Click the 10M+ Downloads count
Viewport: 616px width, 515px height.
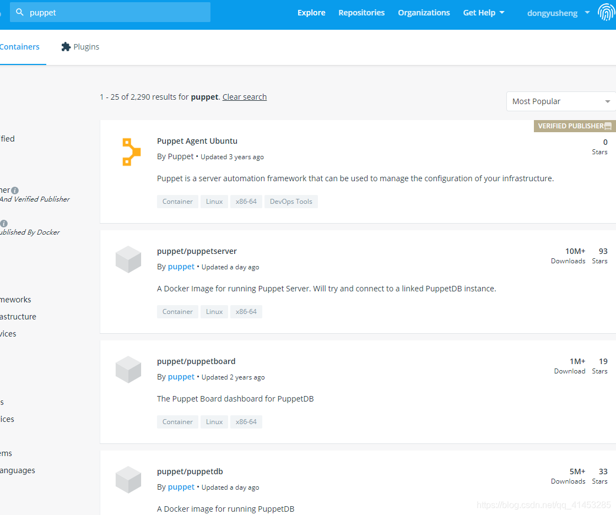(568, 256)
